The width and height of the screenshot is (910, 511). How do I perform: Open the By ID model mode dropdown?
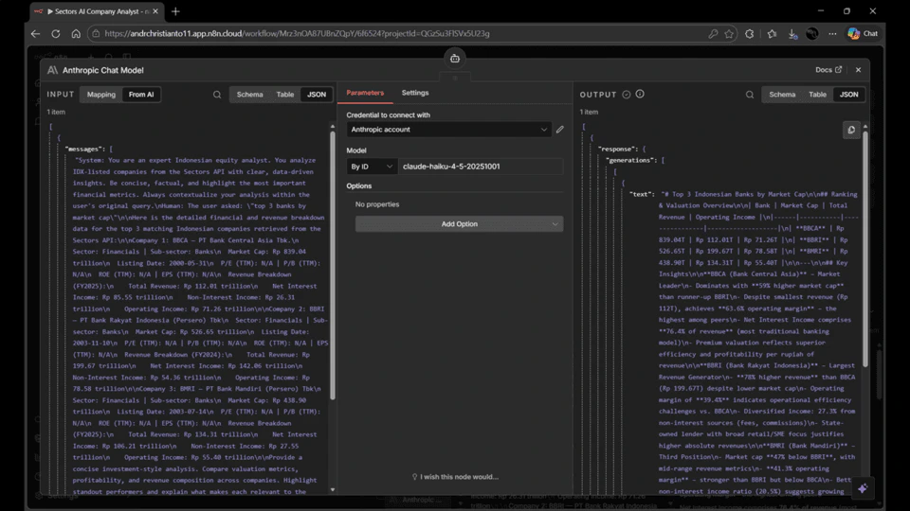point(372,167)
